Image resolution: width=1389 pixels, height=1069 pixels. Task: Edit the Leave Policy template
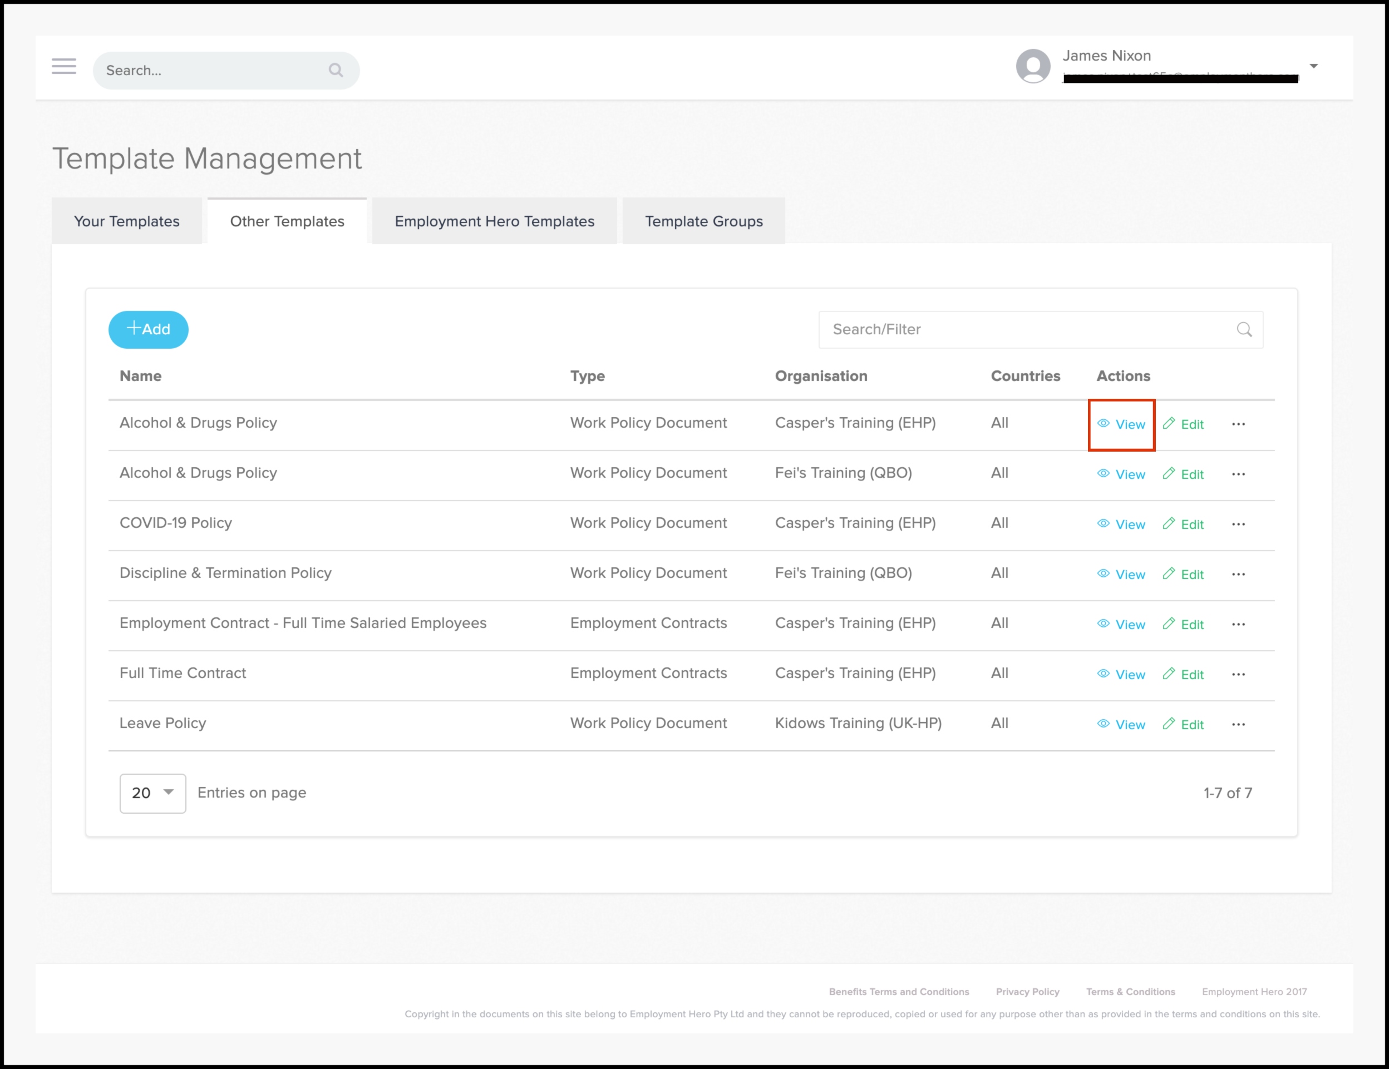1183,725
